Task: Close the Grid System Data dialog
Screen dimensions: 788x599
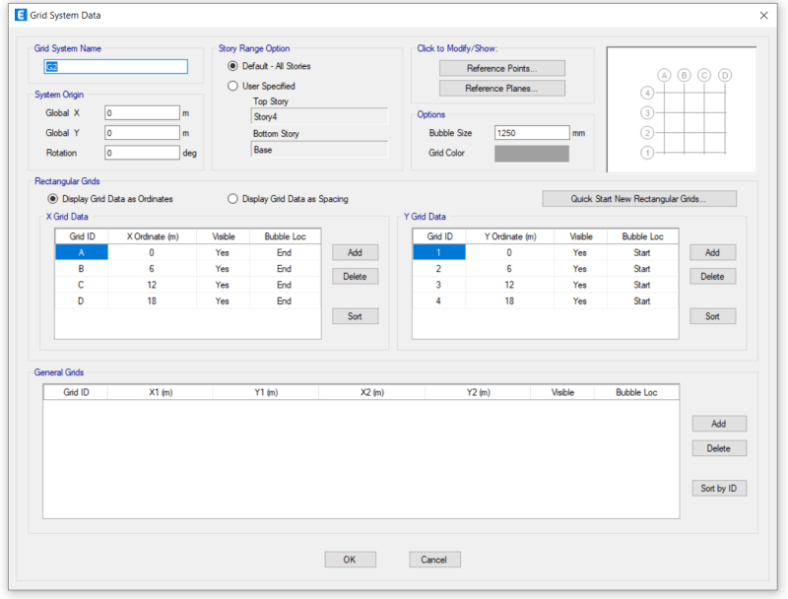Action: point(763,16)
